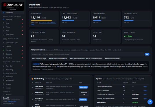Viewport: 155px width, 107px height.
Task: Navigate to Marketing
Action: (13, 70)
